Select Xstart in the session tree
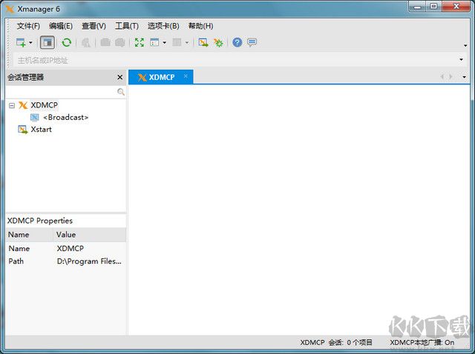The height and width of the screenshot is (354, 475). pos(41,130)
